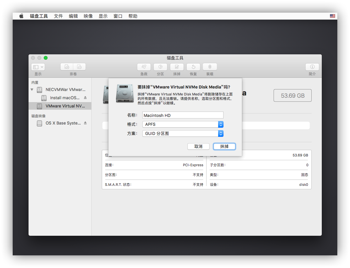
Task: Click the 子分区数 label
Action: [x=217, y=165]
